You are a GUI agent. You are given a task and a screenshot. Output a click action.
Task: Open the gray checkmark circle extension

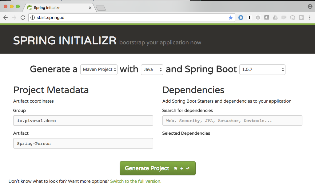coord(258,18)
